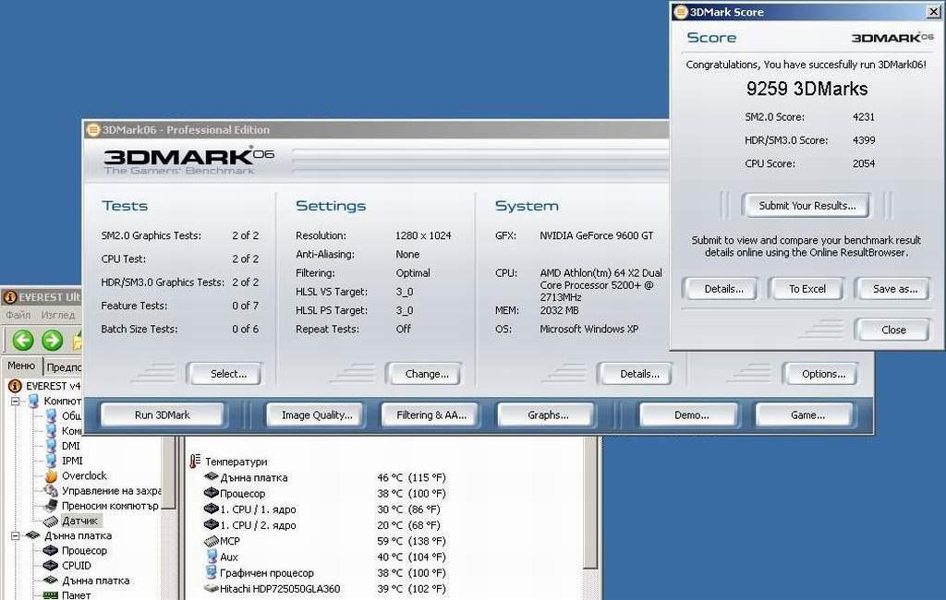The height and width of the screenshot is (600, 946).
Task: Click the Aux sensor icon in temperature list
Action: tap(212, 557)
